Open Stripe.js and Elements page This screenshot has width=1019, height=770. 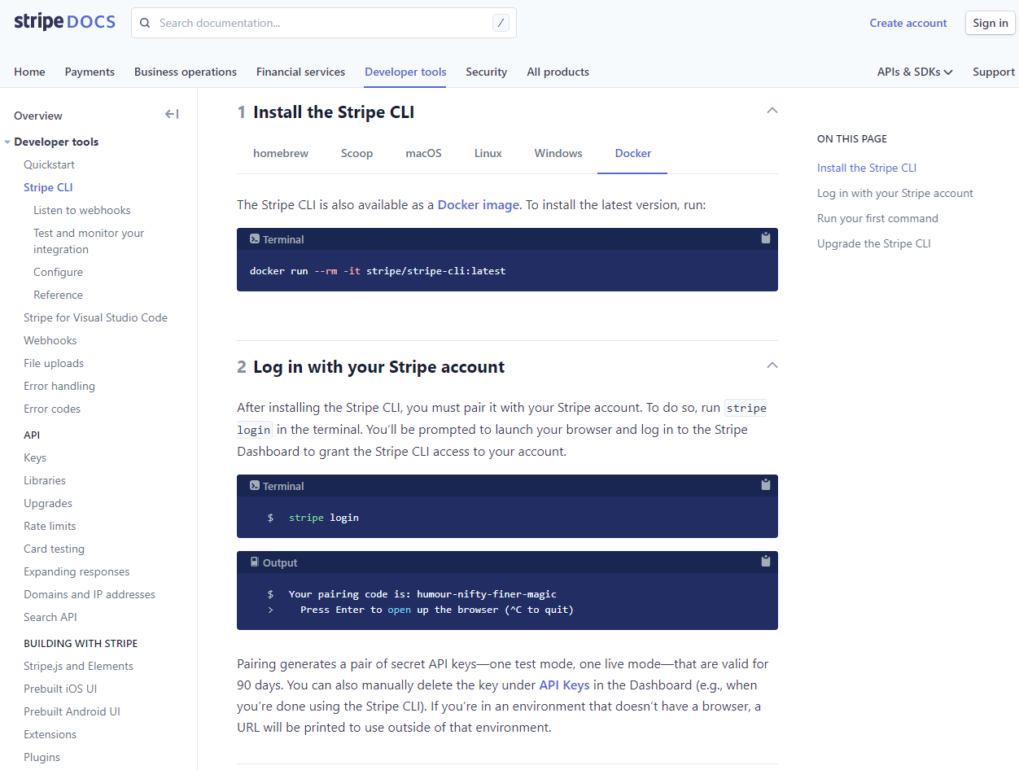[78, 666]
